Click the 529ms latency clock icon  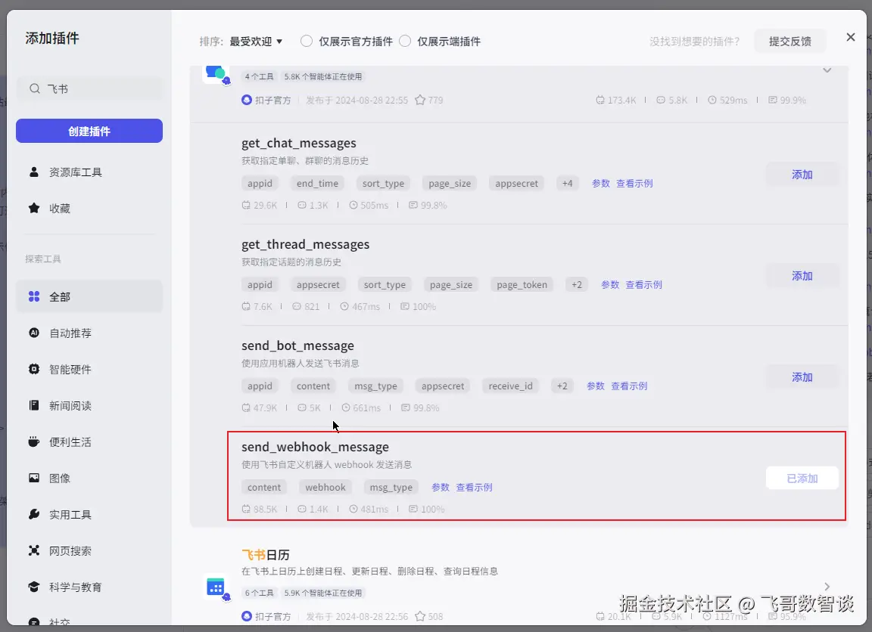point(712,100)
